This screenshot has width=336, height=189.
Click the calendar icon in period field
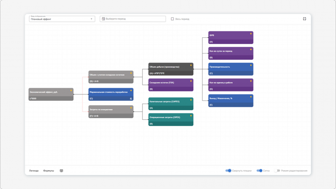click(103, 19)
